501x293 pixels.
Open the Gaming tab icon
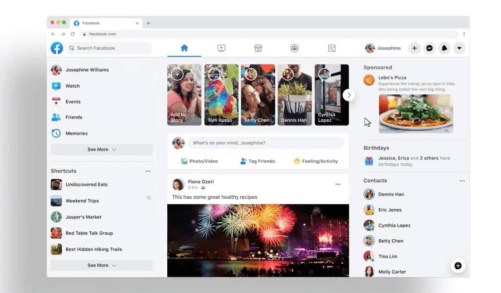point(331,48)
